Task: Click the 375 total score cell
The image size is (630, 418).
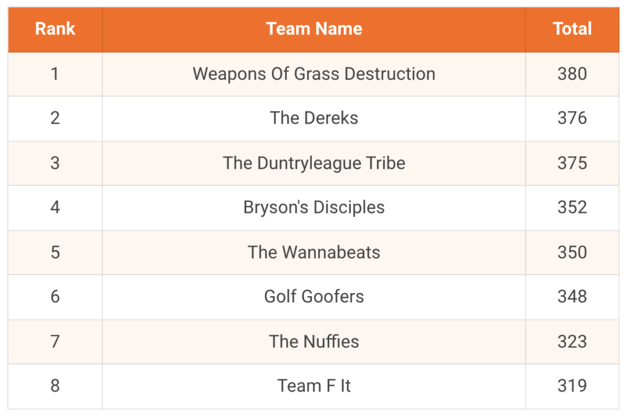Action: (x=572, y=163)
